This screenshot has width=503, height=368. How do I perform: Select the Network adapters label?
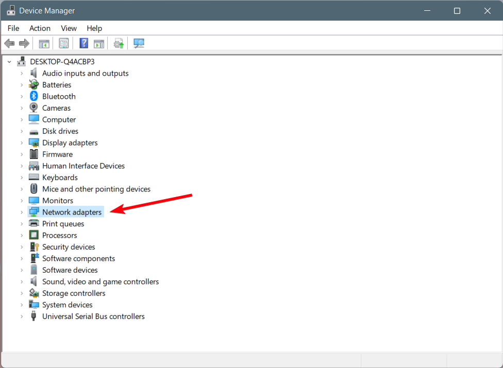(72, 212)
